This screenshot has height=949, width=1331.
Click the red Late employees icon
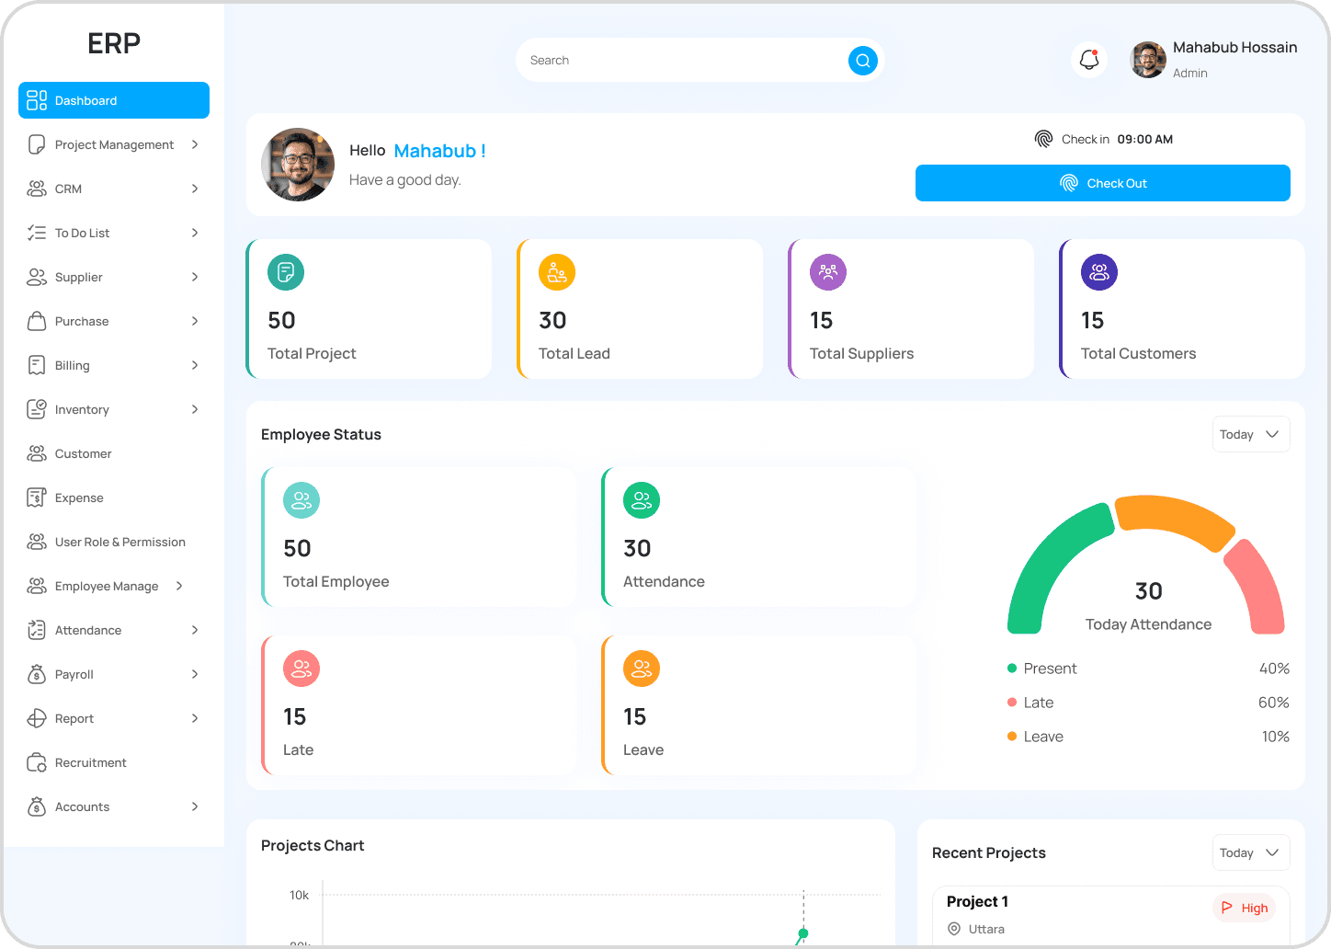(x=301, y=669)
